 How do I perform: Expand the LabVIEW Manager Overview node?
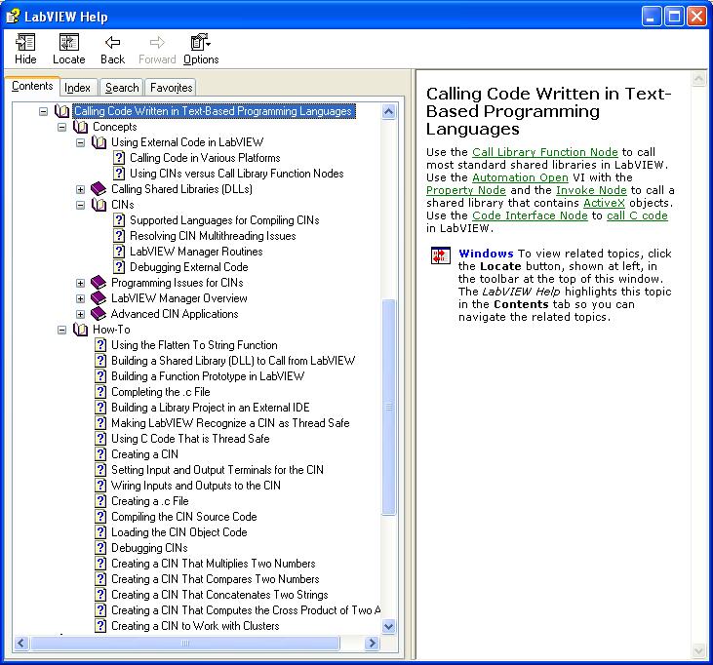click(x=81, y=298)
